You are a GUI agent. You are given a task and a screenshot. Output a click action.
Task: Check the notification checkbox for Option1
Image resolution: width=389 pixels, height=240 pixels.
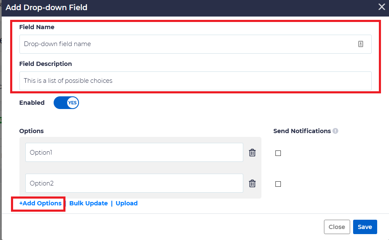[278, 153]
